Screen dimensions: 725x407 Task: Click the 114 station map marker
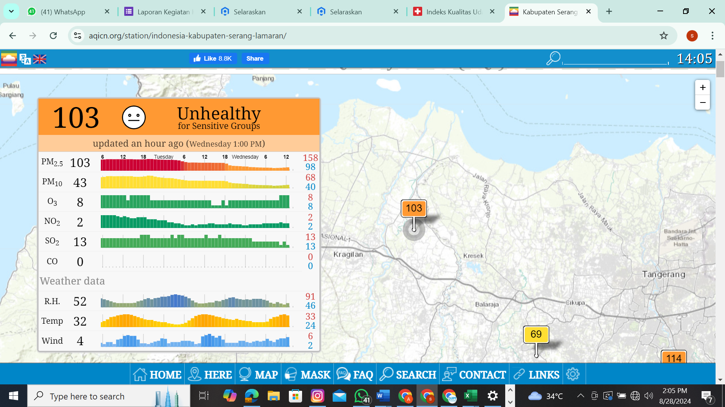tap(674, 357)
